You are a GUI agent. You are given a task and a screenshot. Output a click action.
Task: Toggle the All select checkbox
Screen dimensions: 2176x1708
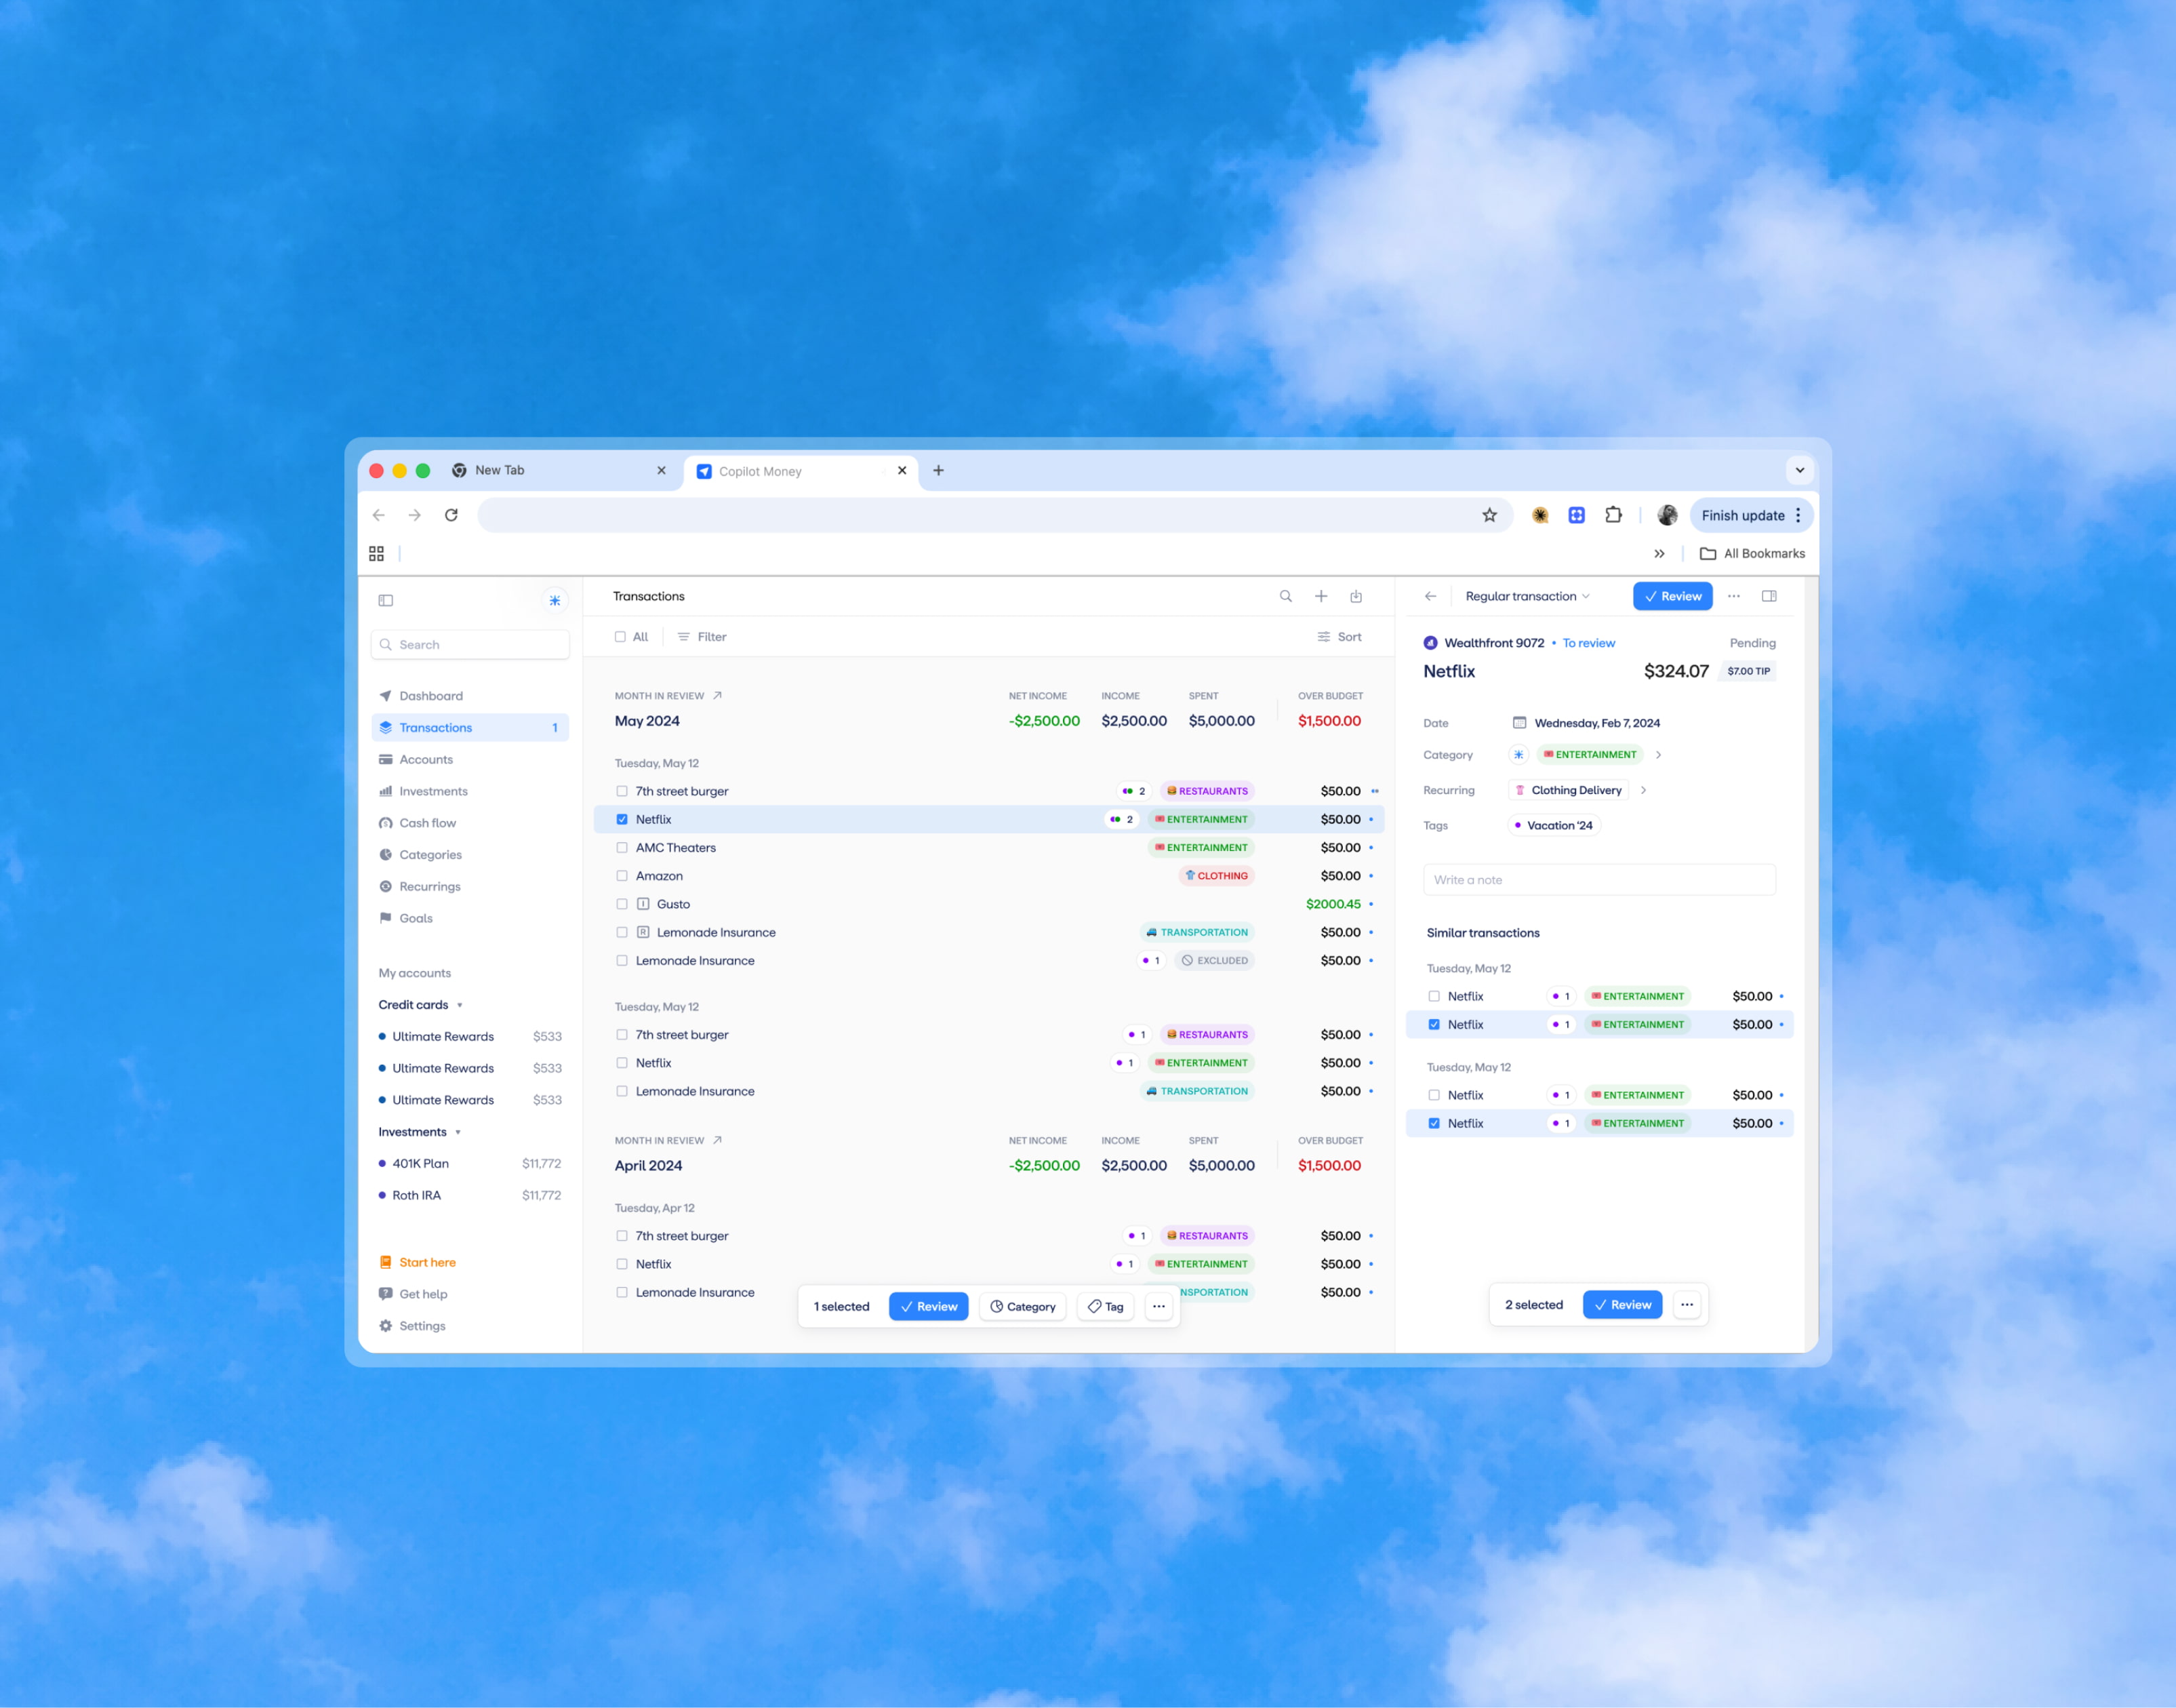point(621,637)
